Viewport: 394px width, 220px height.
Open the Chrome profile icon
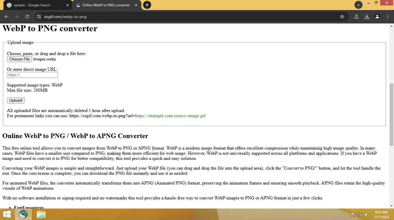point(377,17)
